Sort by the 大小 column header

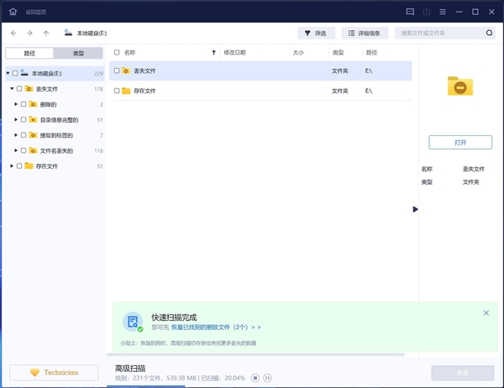click(x=298, y=52)
